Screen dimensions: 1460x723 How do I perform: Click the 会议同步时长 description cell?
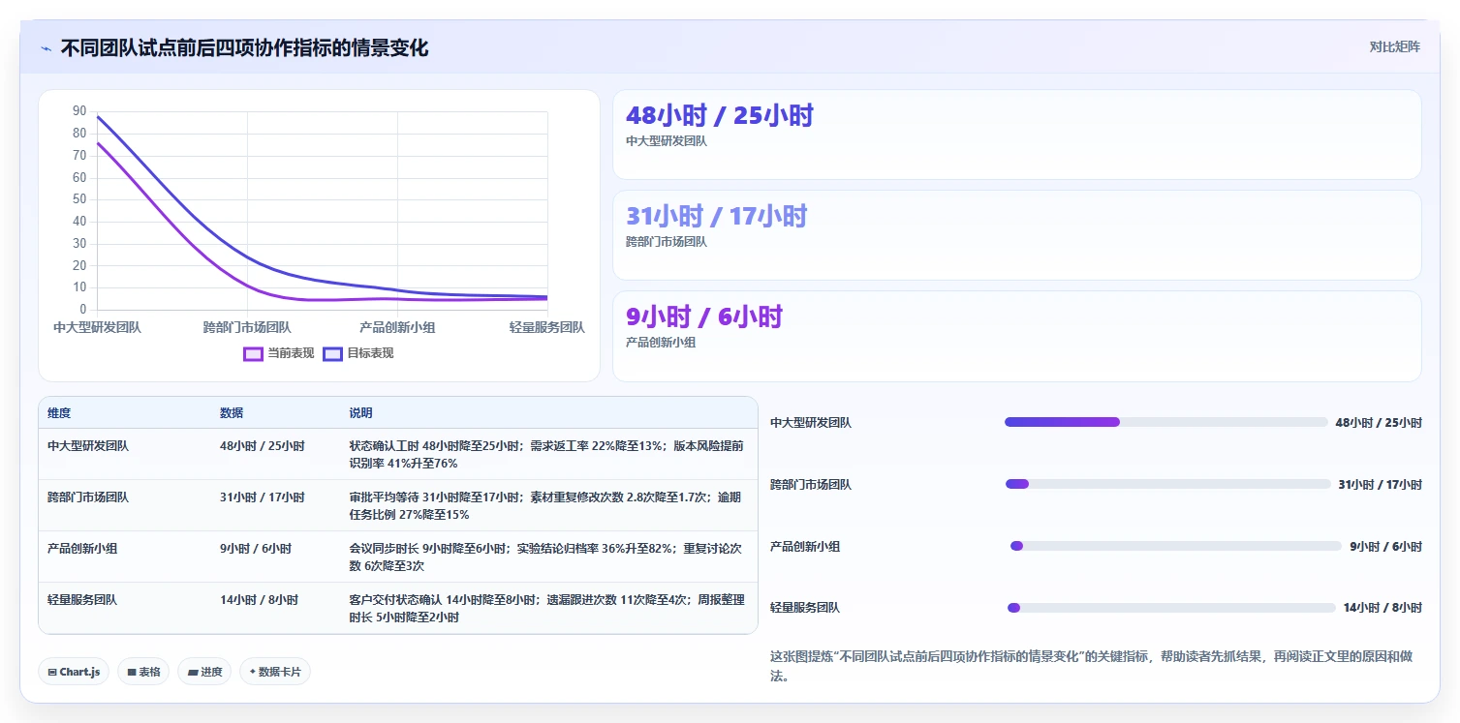pyautogui.click(x=547, y=557)
